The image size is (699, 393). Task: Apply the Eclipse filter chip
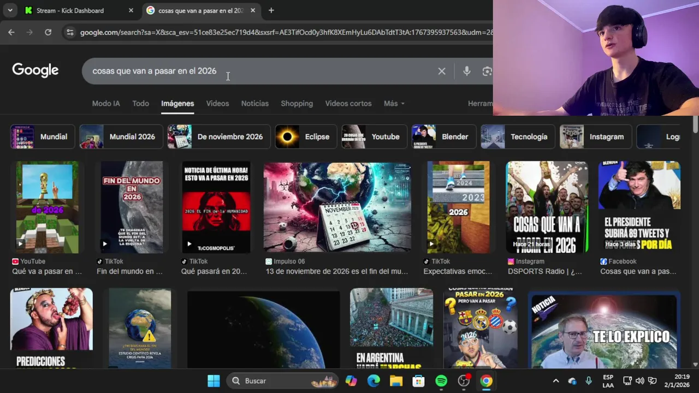(x=306, y=136)
